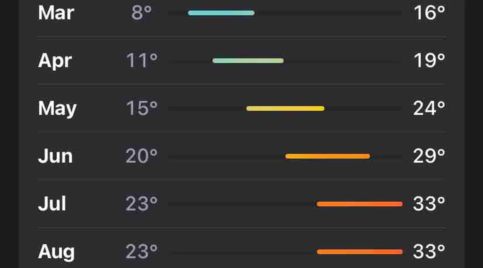Select the green April temperature range bar
Screen dimensions: 483x268
[248, 61]
